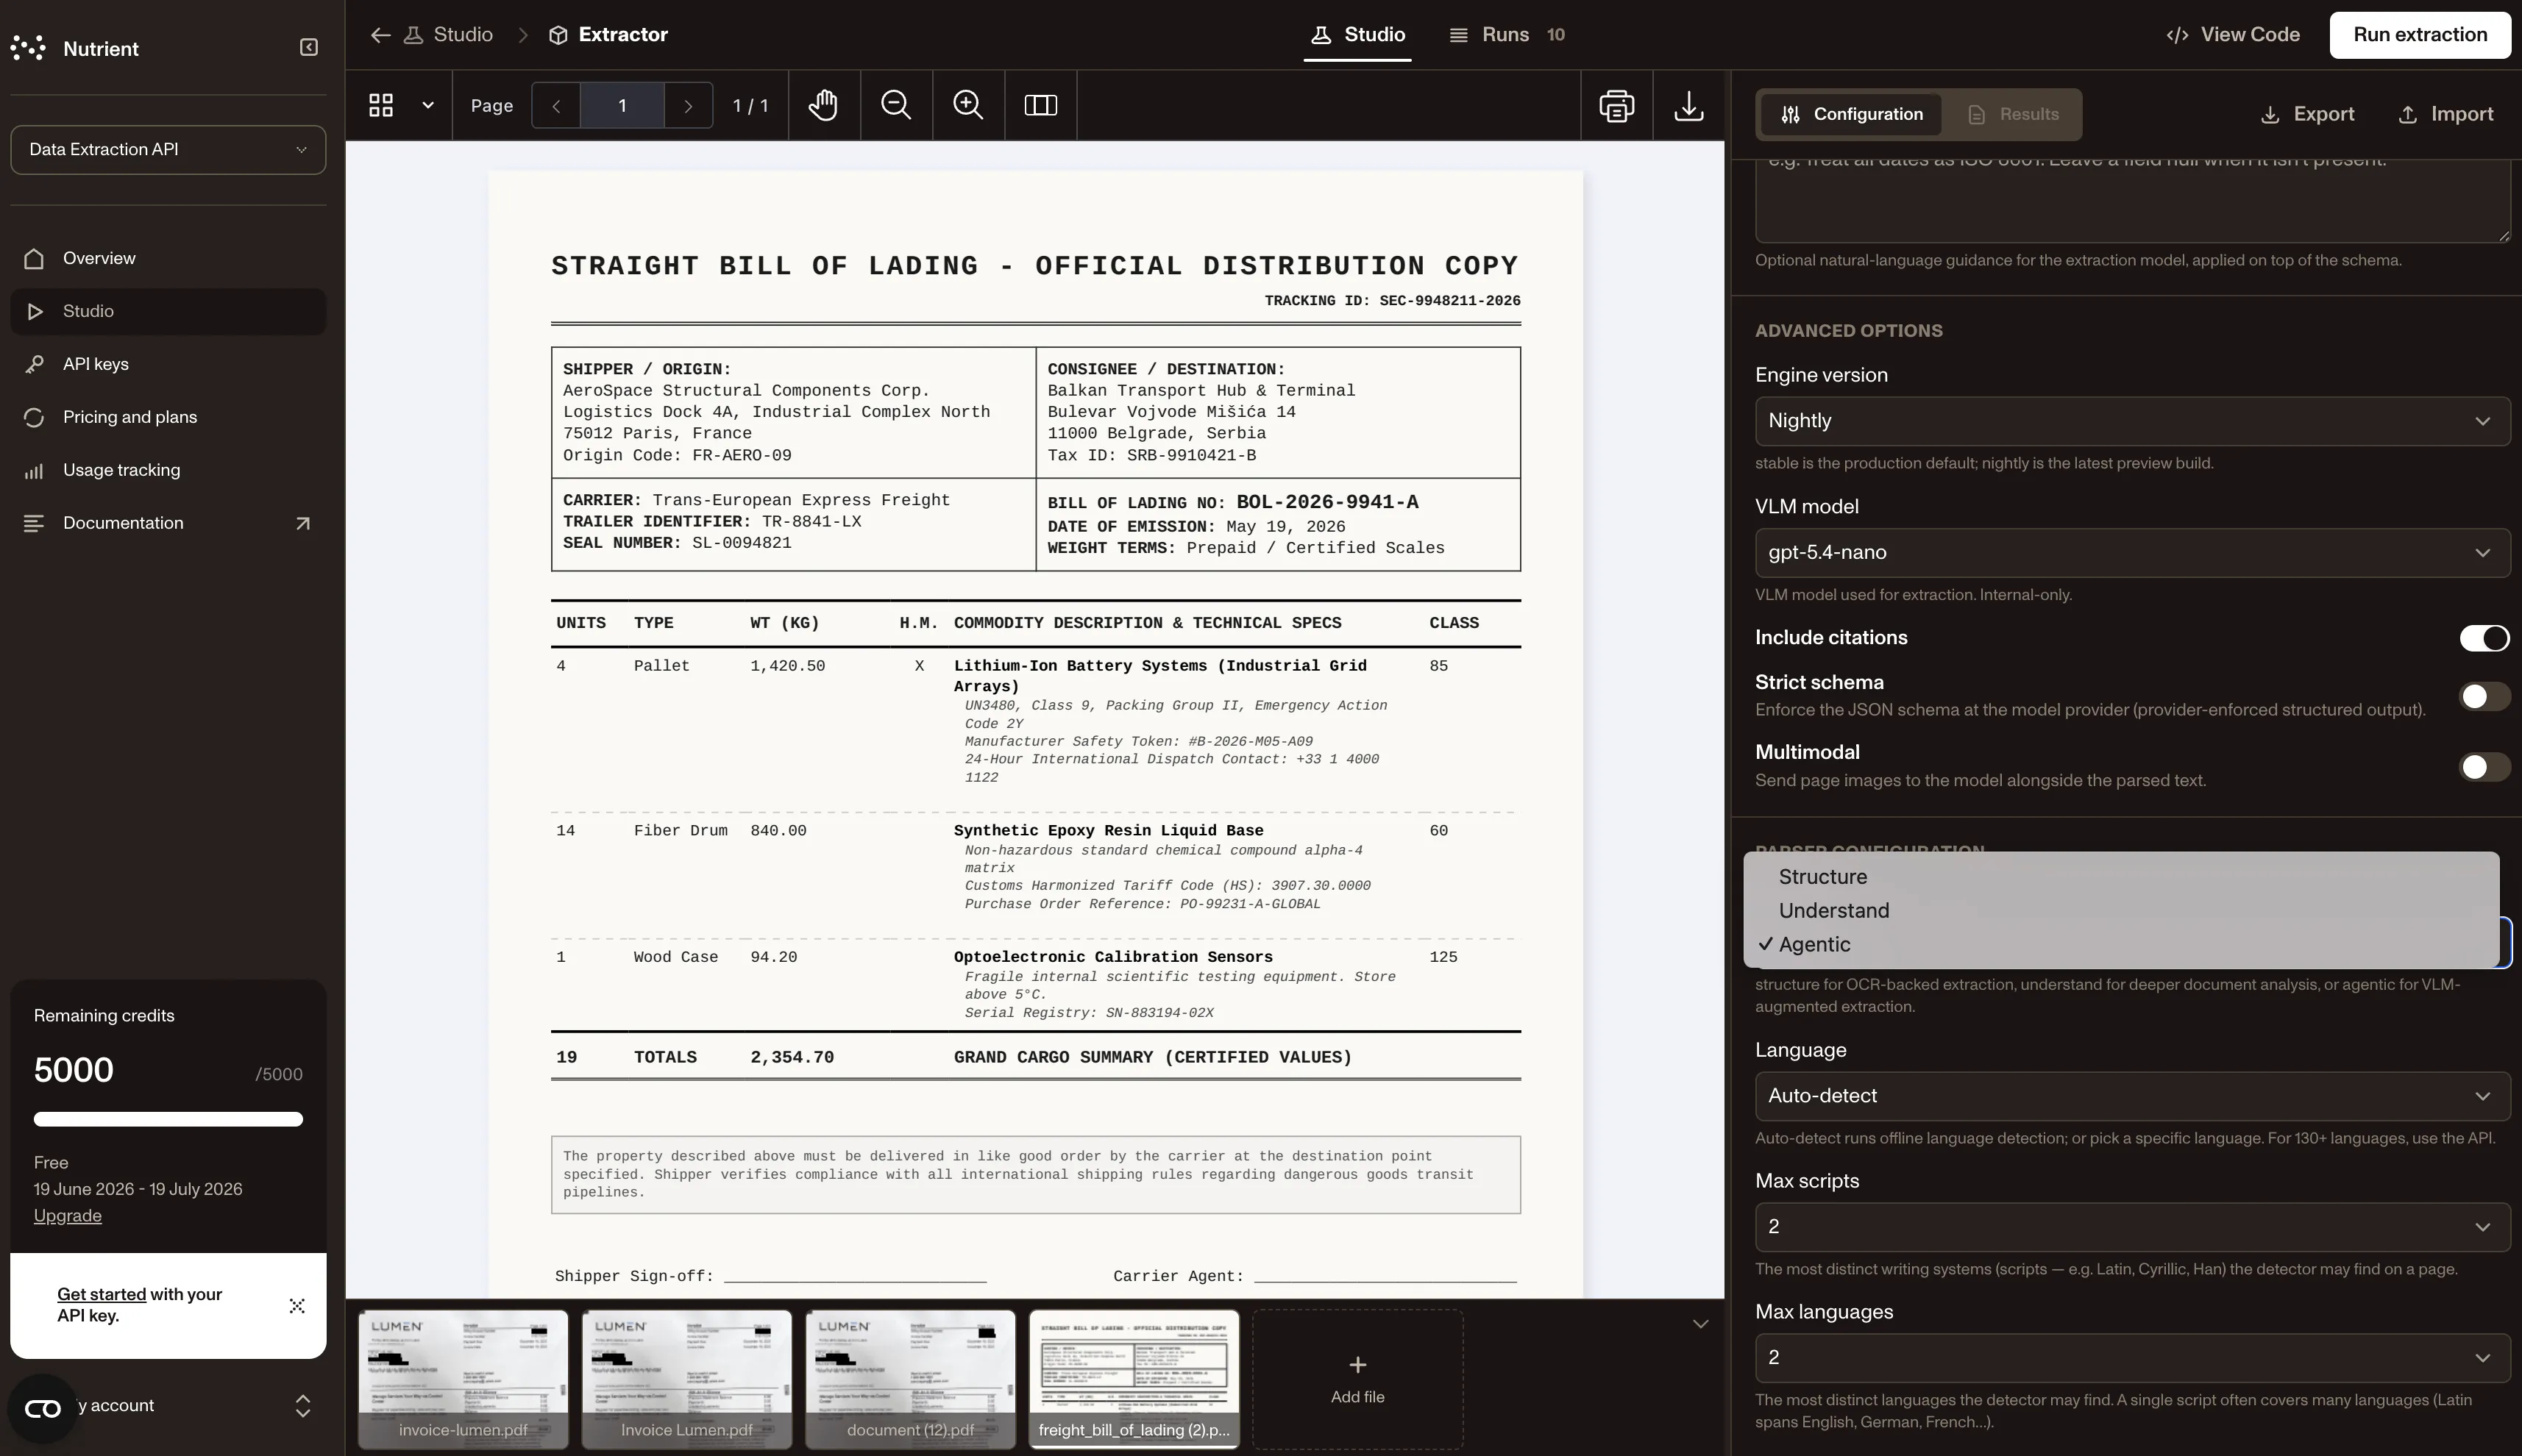Viewport: 2522px width, 1456px height.
Task: Import a configuration
Action: tap(2446, 114)
